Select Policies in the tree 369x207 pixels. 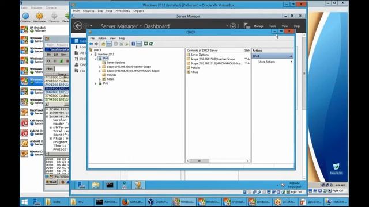coord(111,75)
